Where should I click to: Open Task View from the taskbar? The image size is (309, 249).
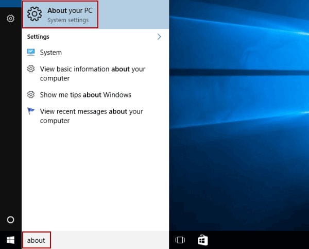coord(180,240)
